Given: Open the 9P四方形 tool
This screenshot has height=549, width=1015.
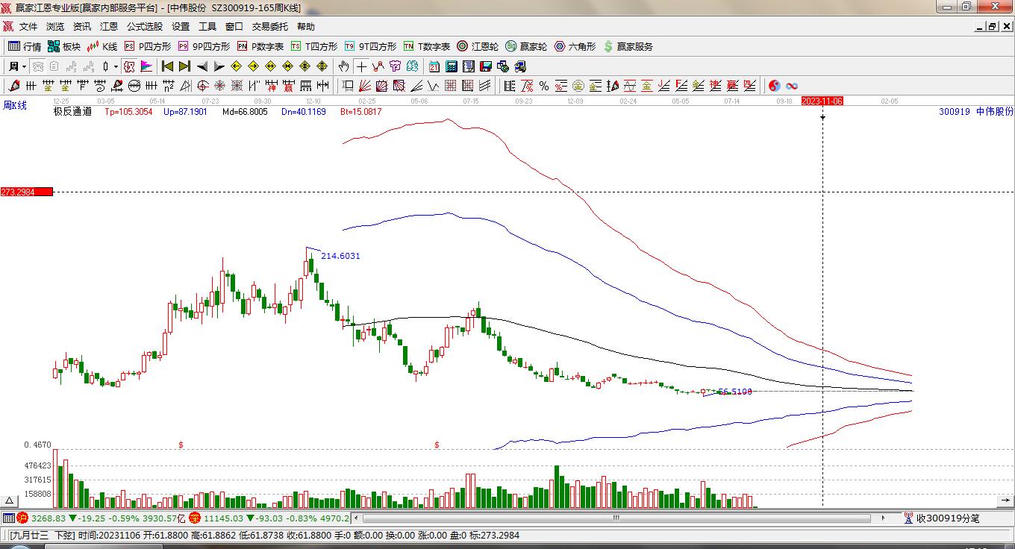Looking at the screenshot, I should click(204, 46).
